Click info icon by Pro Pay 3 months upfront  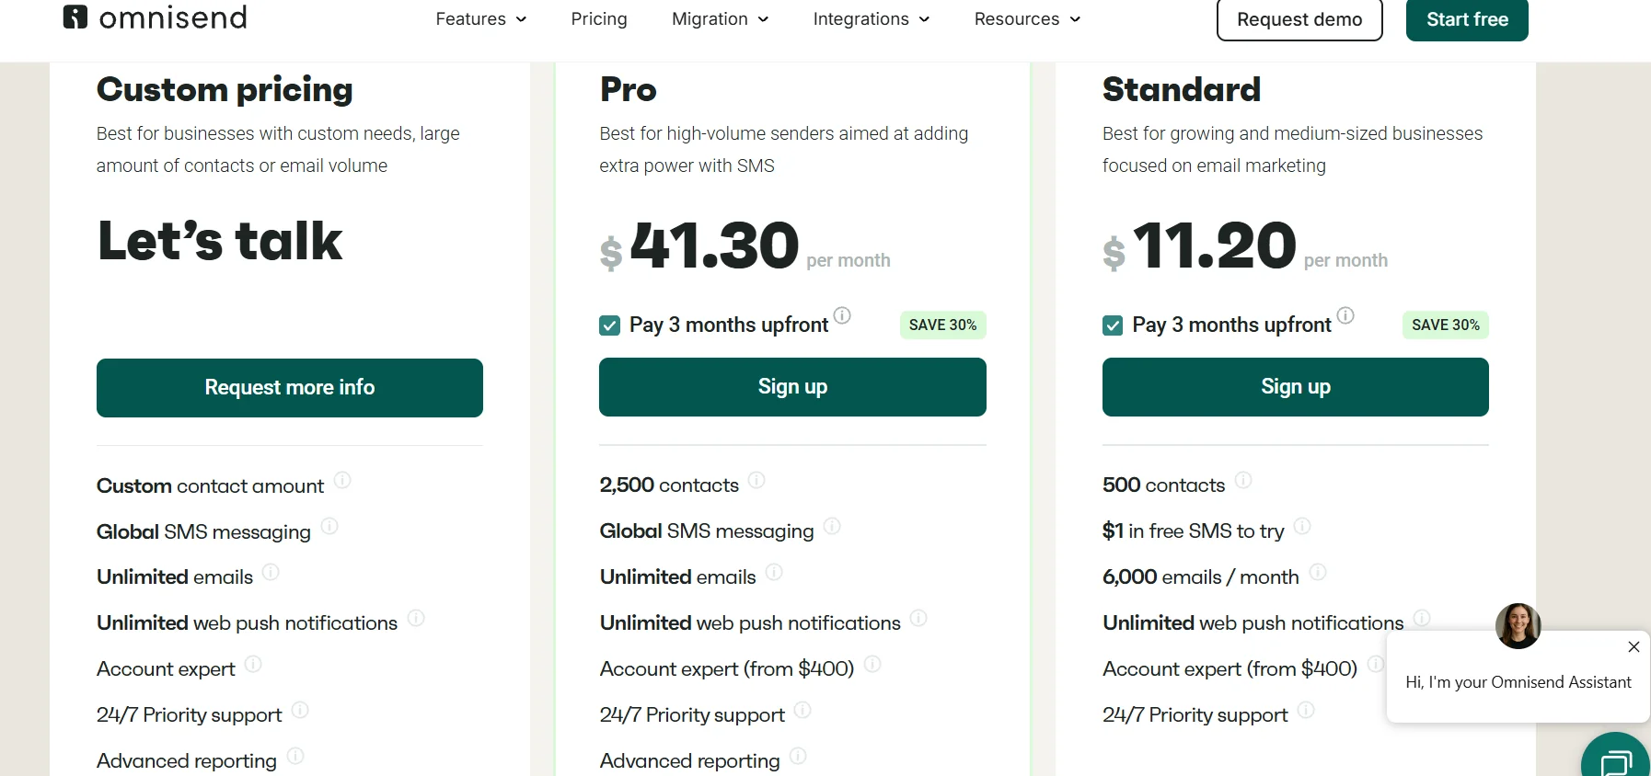point(842,315)
